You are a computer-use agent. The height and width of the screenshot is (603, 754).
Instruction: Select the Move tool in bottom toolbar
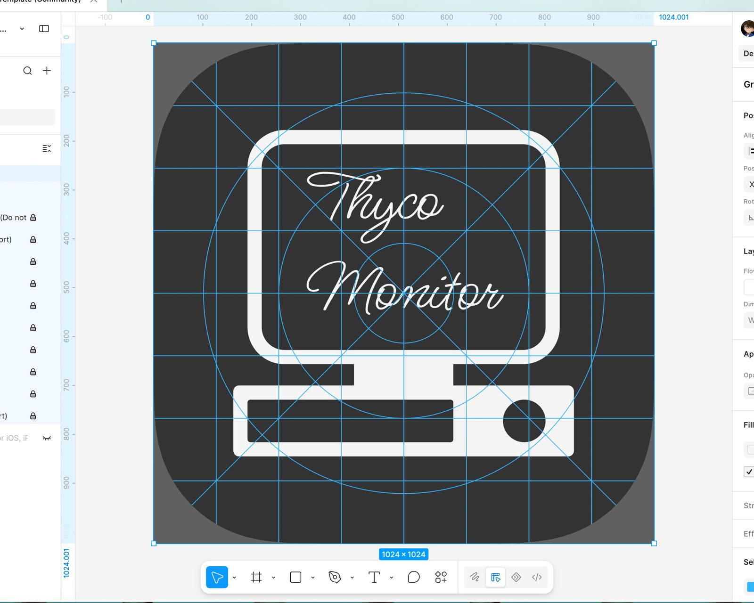(217, 577)
